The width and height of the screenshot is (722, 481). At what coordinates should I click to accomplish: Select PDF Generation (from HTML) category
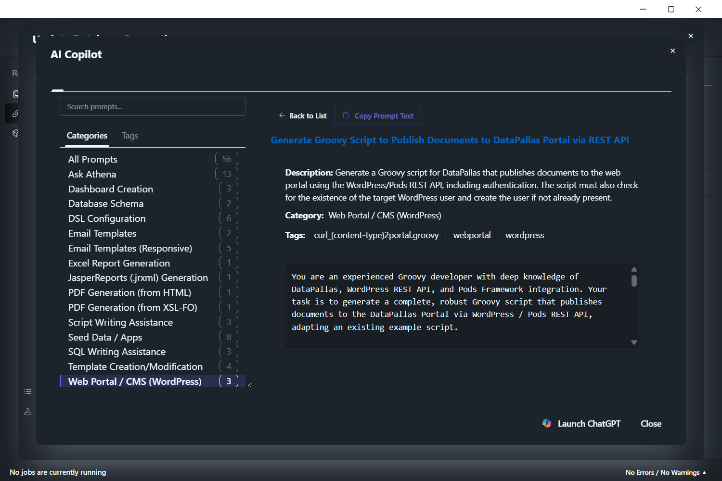(x=153, y=292)
